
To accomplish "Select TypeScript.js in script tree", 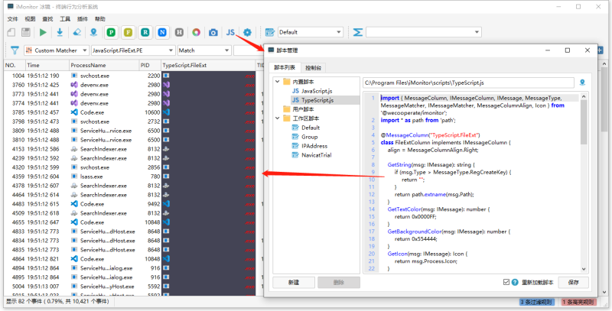I will 317,100.
